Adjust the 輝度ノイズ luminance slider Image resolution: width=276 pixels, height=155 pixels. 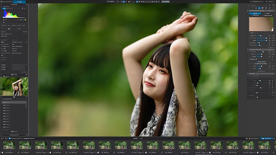261,36
